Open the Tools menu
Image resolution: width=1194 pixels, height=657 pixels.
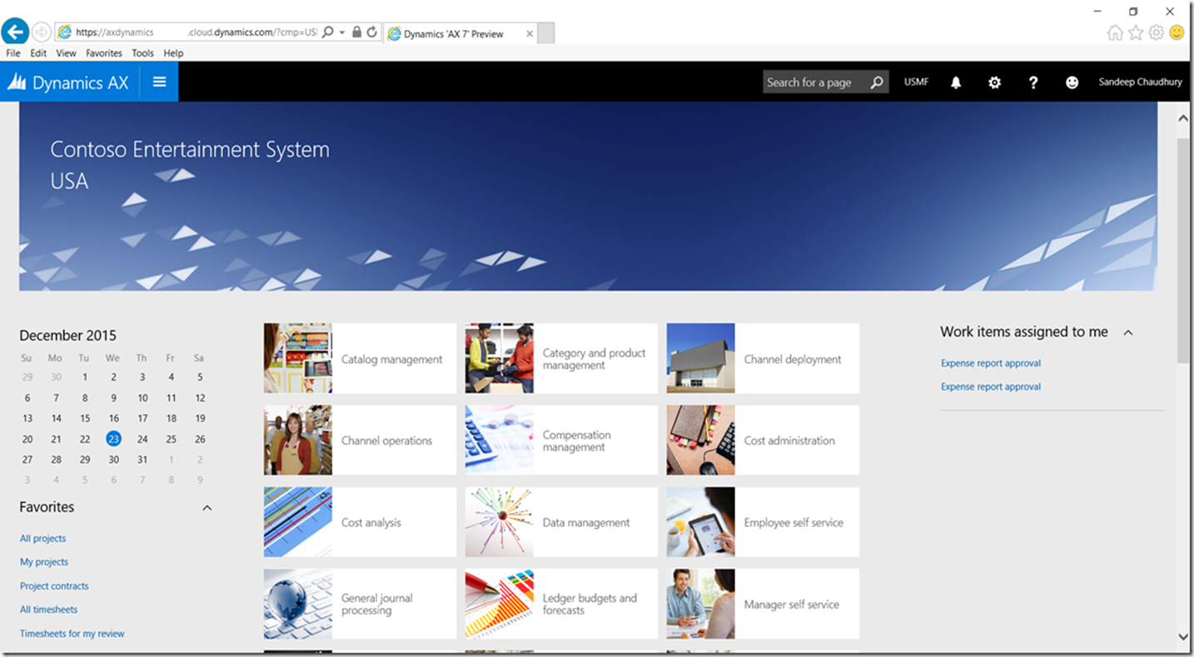142,53
